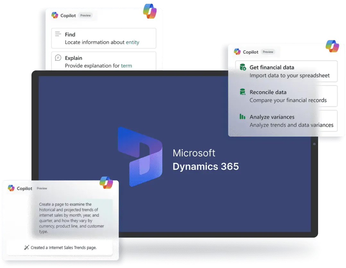Viewport: 346px width, 268px height.
Task: Click the Dynamics 365 logo on the monitor
Action: point(140,157)
